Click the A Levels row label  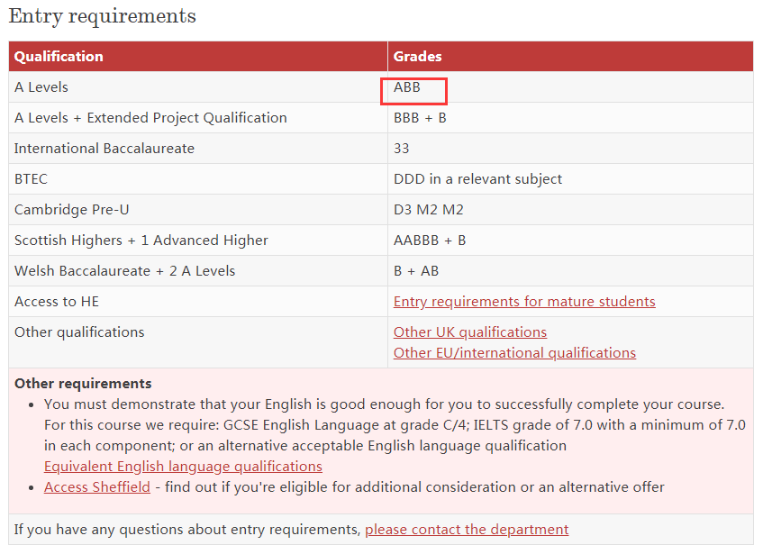tap(41, 87)
